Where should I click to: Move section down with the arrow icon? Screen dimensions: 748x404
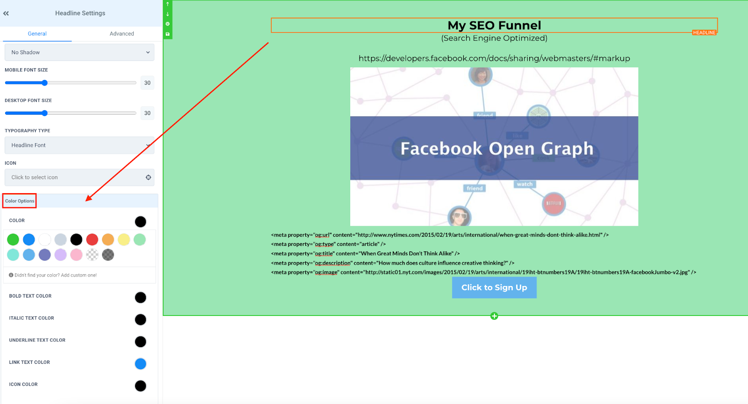coord(167,14)
